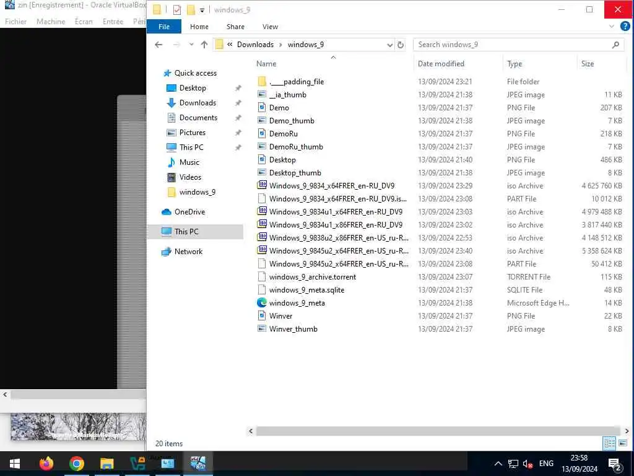
Task: Click Properties icon in quick access toolbar
Action: (x=176, y=10)
